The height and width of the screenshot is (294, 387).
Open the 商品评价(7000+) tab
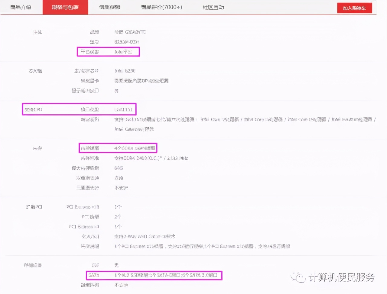point(161,8)
